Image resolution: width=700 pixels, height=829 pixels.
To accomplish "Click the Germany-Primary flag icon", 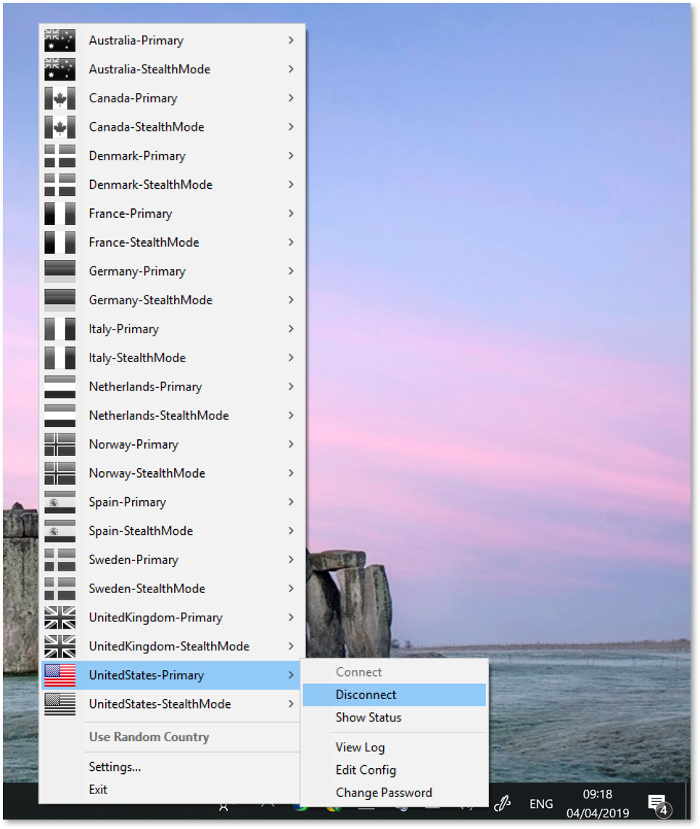I will (59, 271).
